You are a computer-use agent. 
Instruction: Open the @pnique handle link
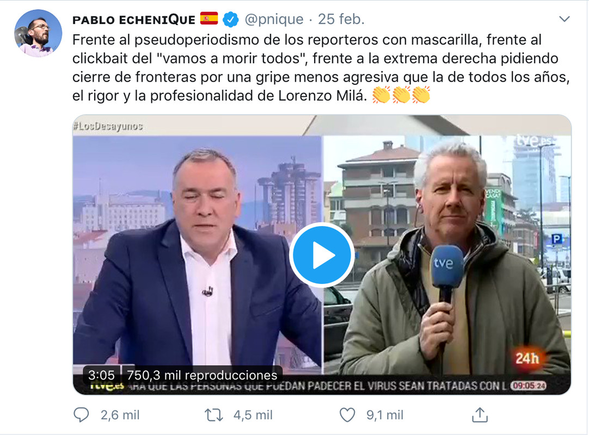pos(274,19)
